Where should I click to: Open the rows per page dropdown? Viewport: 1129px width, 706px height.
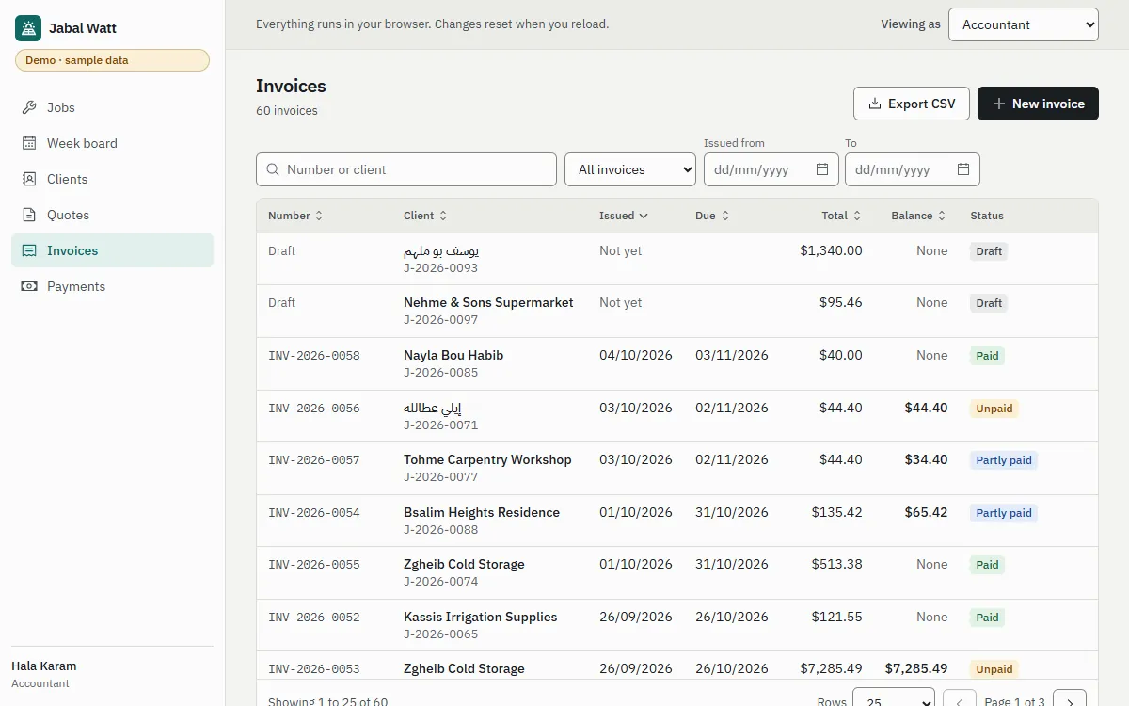(894, 698)
